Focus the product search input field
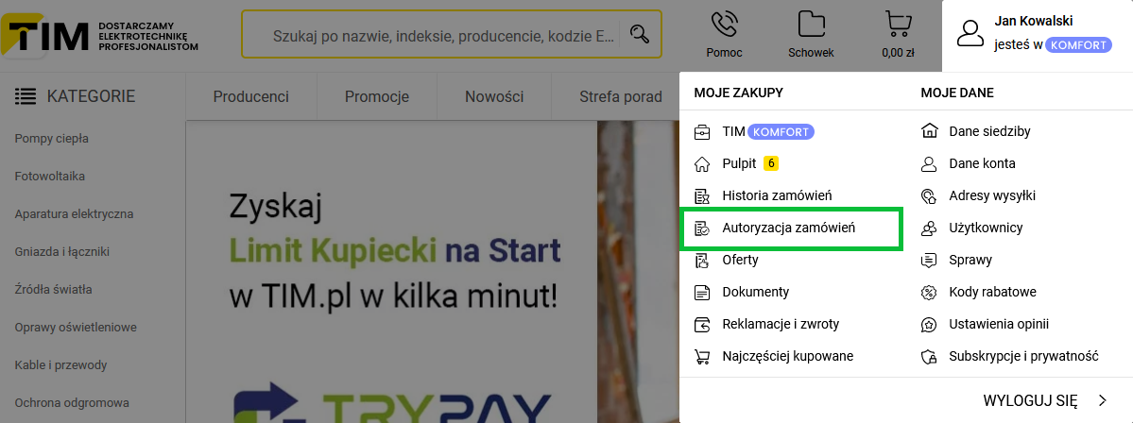The height and width of the screenshot is (423, 1133). [x=442, y=34]
